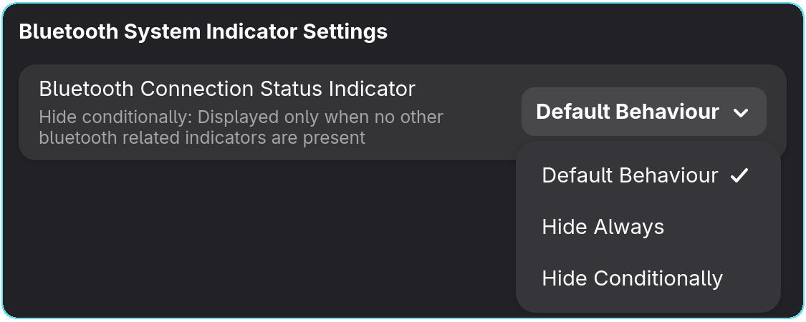Choose the Hide Always option
The image size is (806, 322).
(603, 227)
